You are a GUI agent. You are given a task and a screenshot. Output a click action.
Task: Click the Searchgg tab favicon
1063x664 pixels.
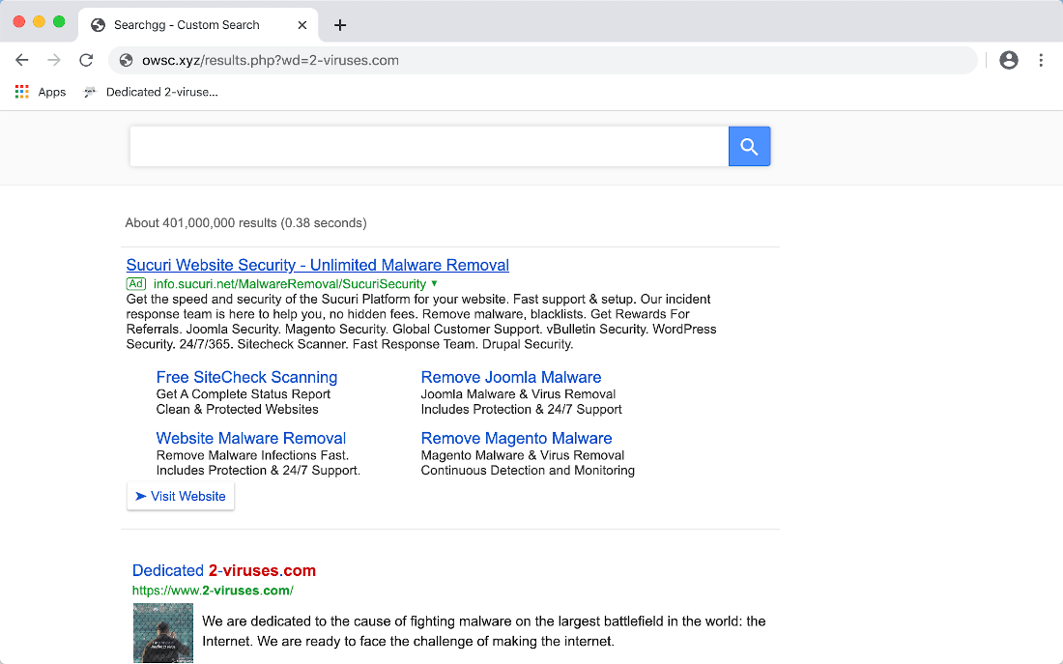(97, 24)
